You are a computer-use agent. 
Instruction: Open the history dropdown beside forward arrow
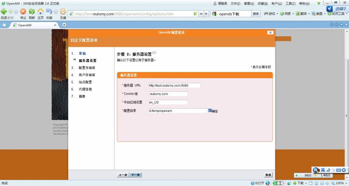point(16,12)
